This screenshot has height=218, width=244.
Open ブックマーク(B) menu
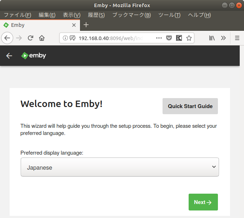pos(132,15)
